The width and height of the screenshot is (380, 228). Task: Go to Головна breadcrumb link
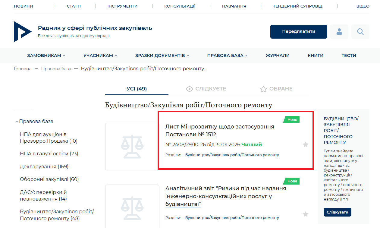(23, 69)
